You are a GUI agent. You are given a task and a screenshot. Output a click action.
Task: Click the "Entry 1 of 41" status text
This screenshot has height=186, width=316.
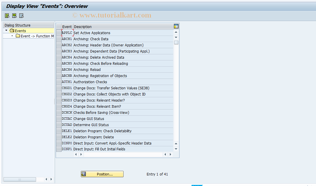coord(157,174)
